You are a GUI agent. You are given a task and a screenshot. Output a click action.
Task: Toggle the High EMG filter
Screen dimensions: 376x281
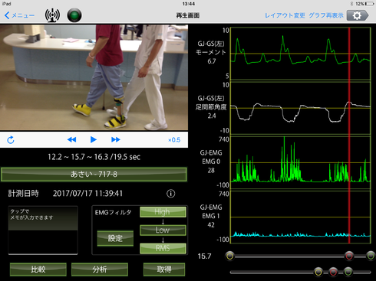163,212
